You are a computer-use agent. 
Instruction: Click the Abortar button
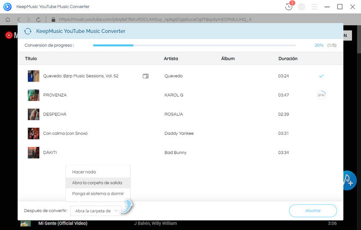313,211
